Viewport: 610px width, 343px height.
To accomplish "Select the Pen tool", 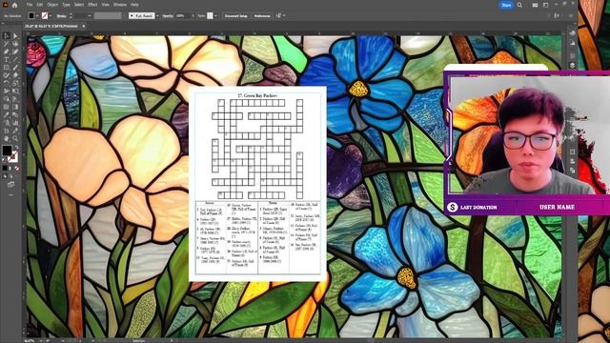I will tap(7, 51).
